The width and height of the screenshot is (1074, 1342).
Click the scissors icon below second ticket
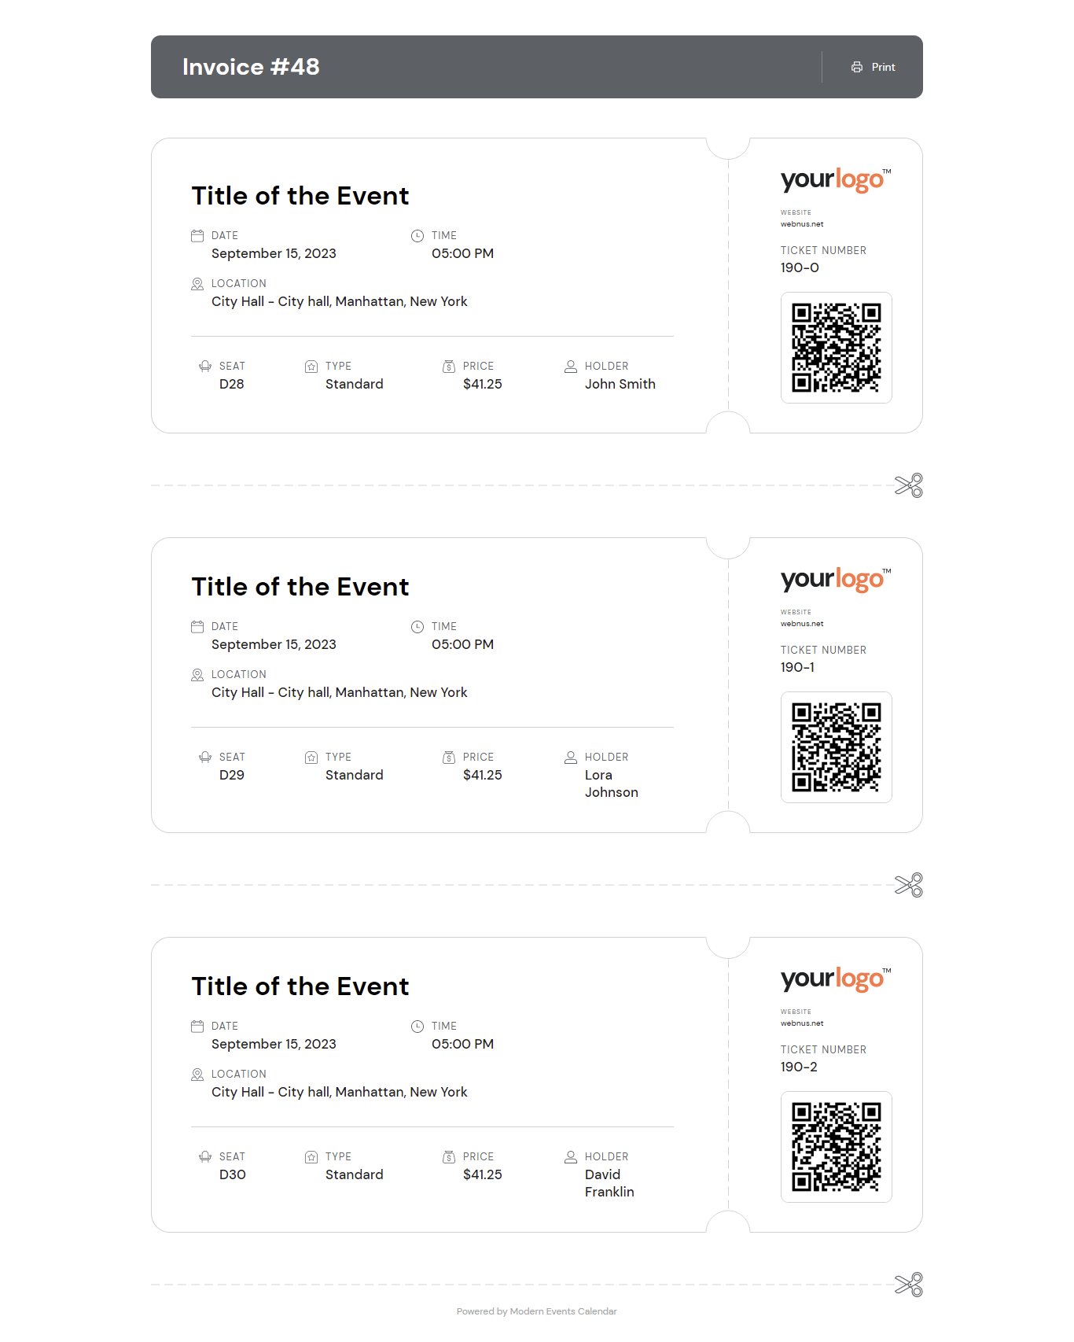[x=909, y=885]
